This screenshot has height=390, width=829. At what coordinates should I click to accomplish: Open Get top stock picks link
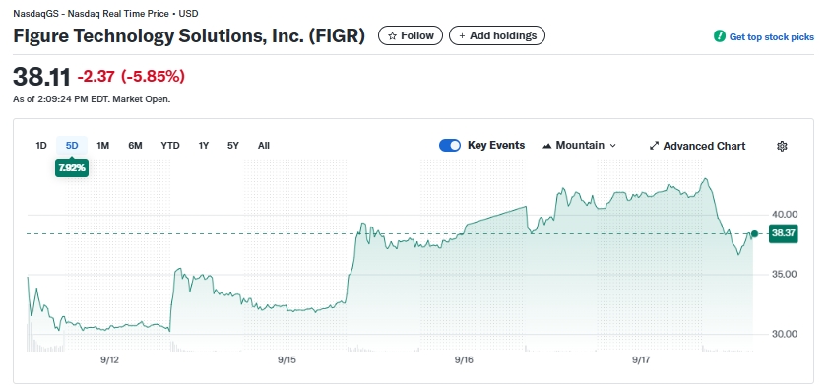771,37
